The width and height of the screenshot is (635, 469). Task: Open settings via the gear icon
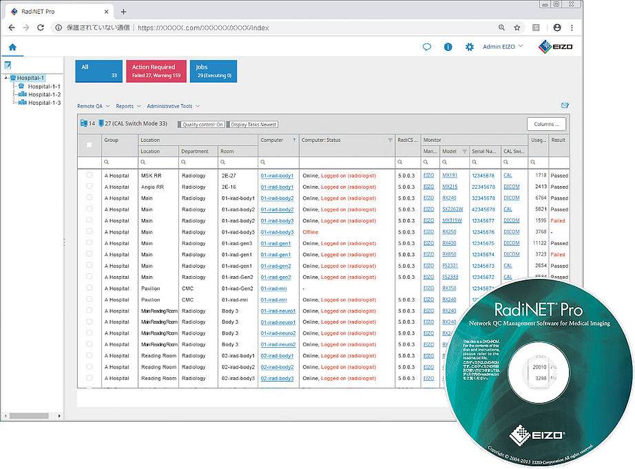pyautogui.click(x=470, y=47)
